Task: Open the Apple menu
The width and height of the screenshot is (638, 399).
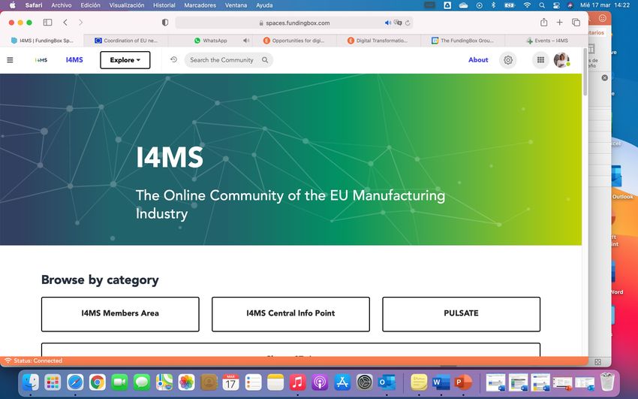Action: [12, 5]
